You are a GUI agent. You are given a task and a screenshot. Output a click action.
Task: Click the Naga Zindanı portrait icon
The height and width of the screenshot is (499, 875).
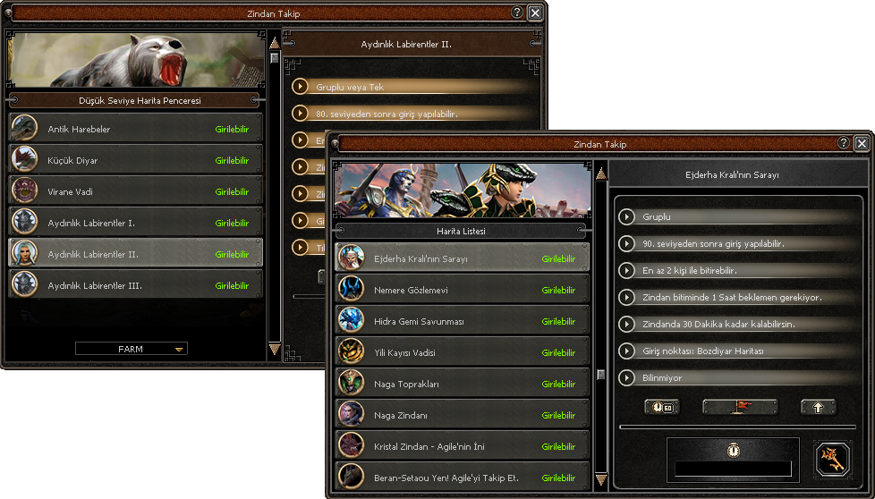[x=351, y=414]
